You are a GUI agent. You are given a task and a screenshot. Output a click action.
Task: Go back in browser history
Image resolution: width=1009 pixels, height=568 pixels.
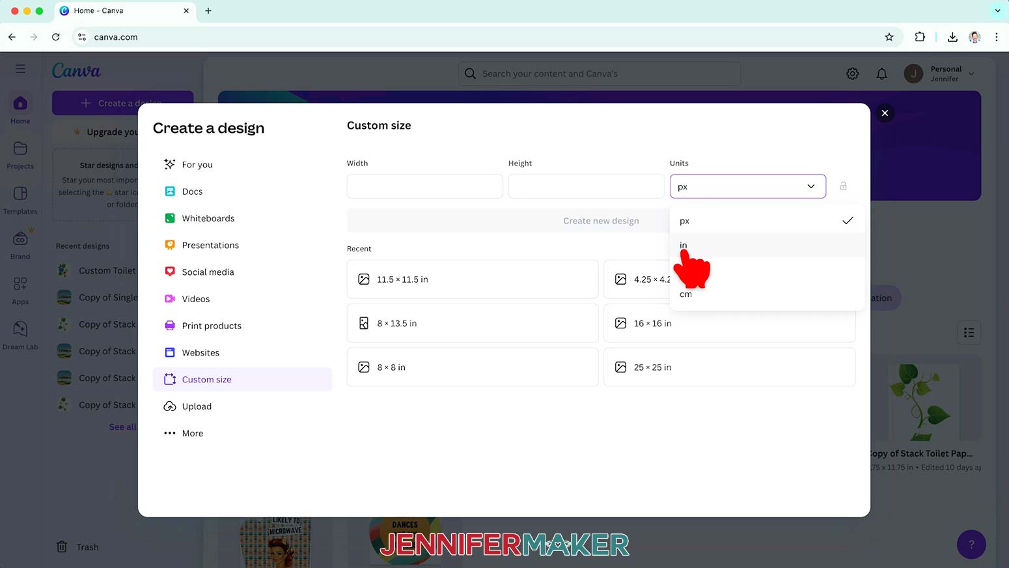pyautogui.click(x=12, y=37)
